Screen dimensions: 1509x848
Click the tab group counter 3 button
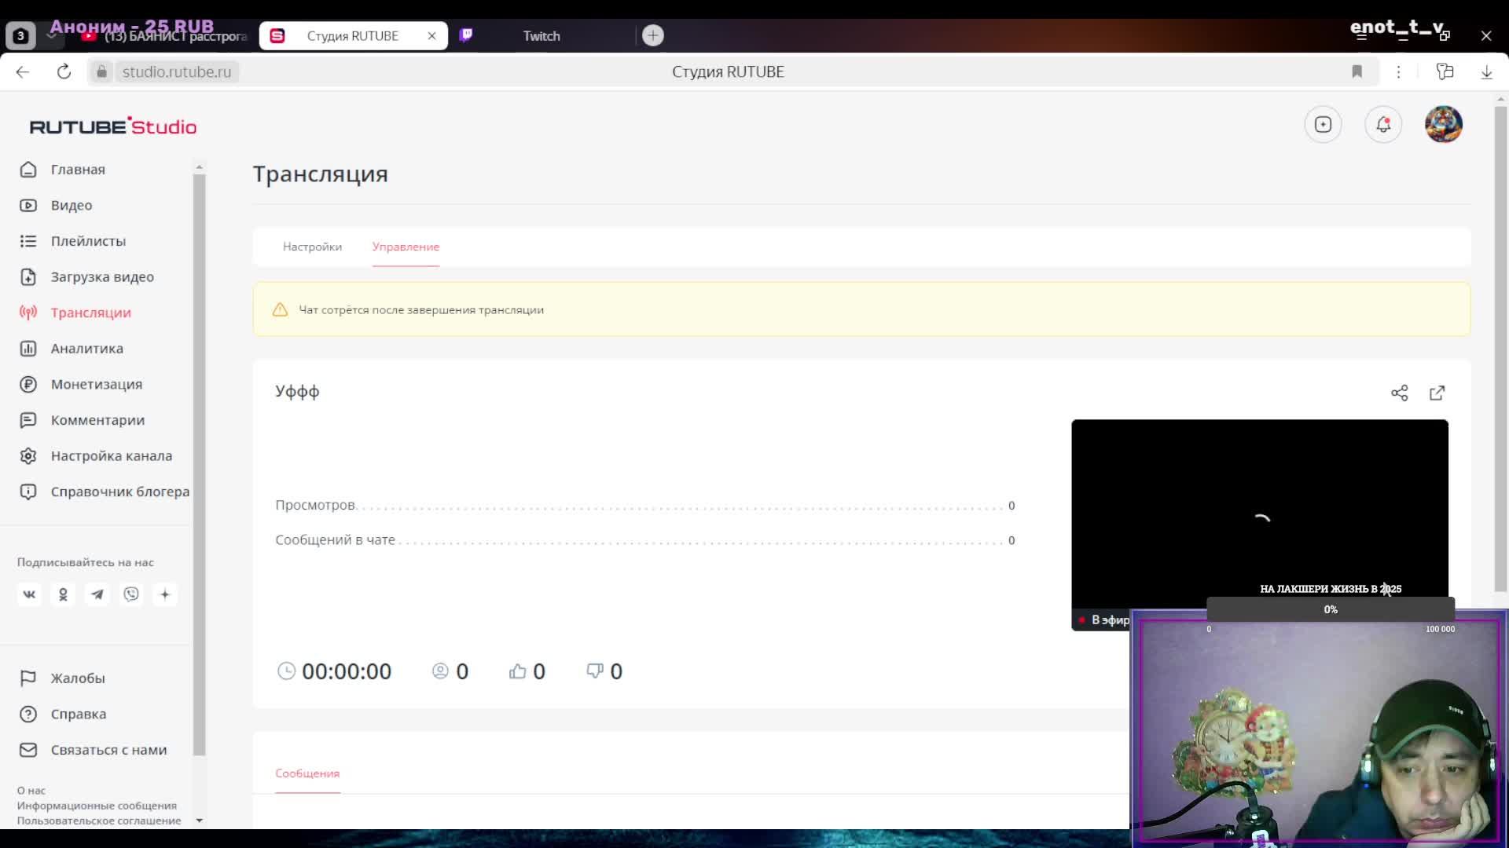point(21,36)
